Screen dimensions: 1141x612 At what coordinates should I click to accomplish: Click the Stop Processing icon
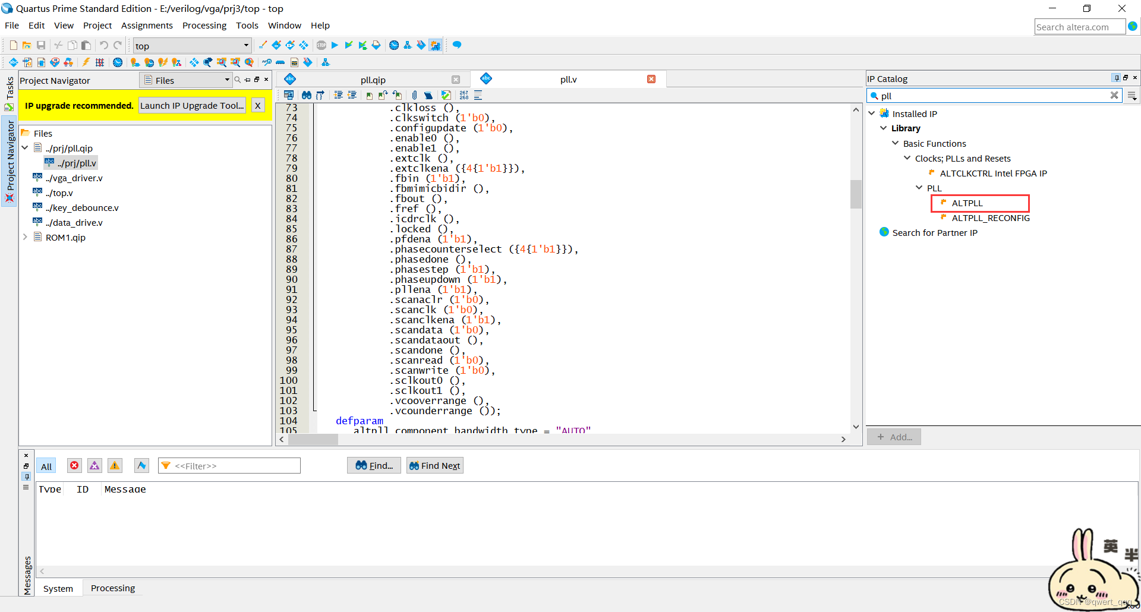[x=322, y=45]
